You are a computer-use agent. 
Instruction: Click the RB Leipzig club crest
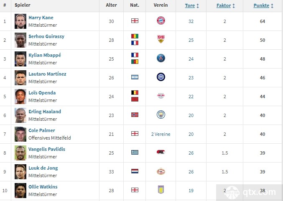(x=161, y=96)
